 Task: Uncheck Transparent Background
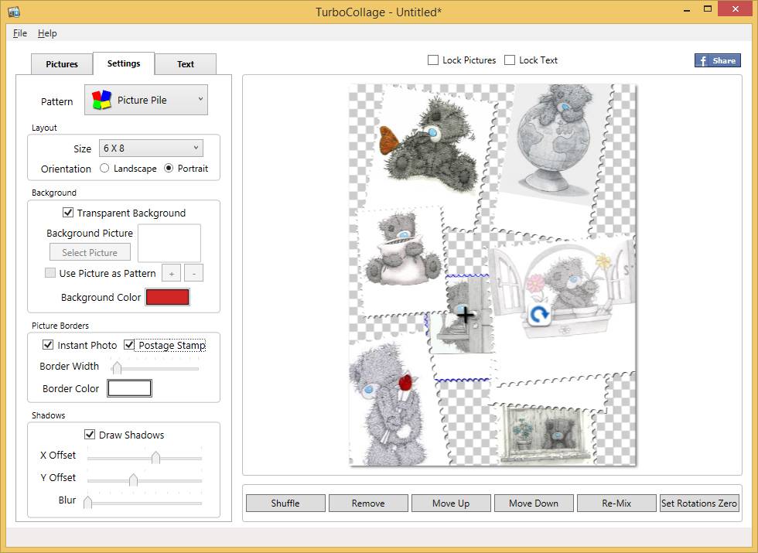pyautogui.click(x=68, y=213)
